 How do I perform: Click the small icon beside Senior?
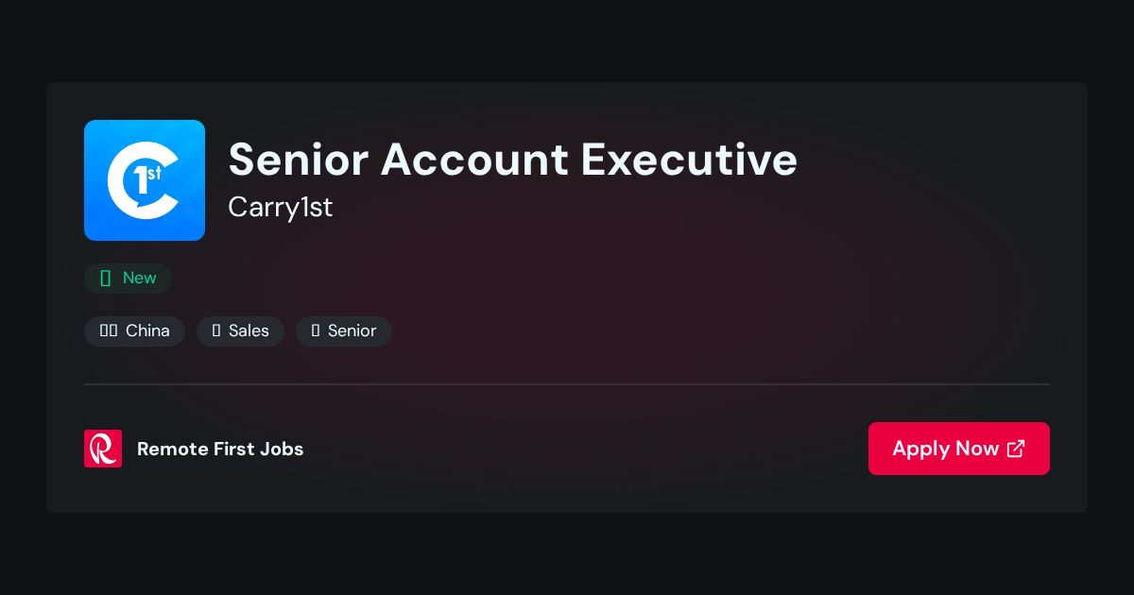316,331
